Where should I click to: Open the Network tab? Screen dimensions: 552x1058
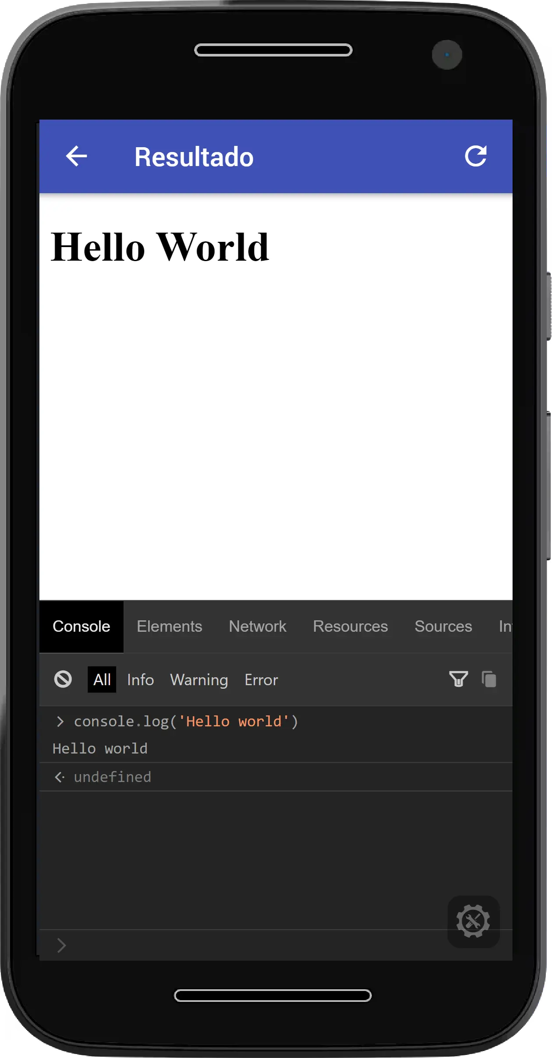click(x=257, y=626)
